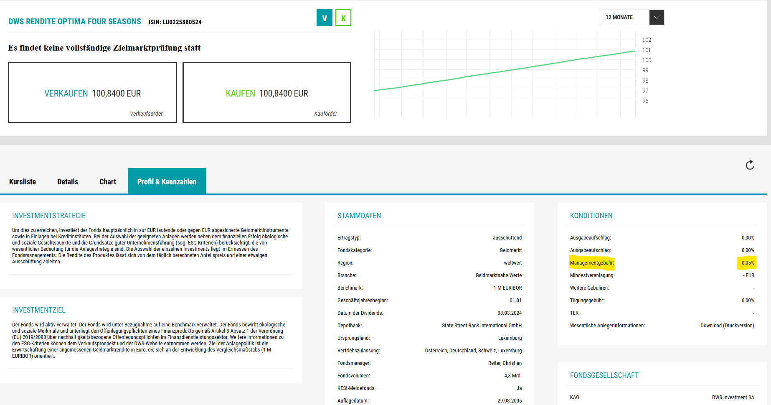
Task: Click the STAMMDATEN heading
Action: click(x=359, y=216)
